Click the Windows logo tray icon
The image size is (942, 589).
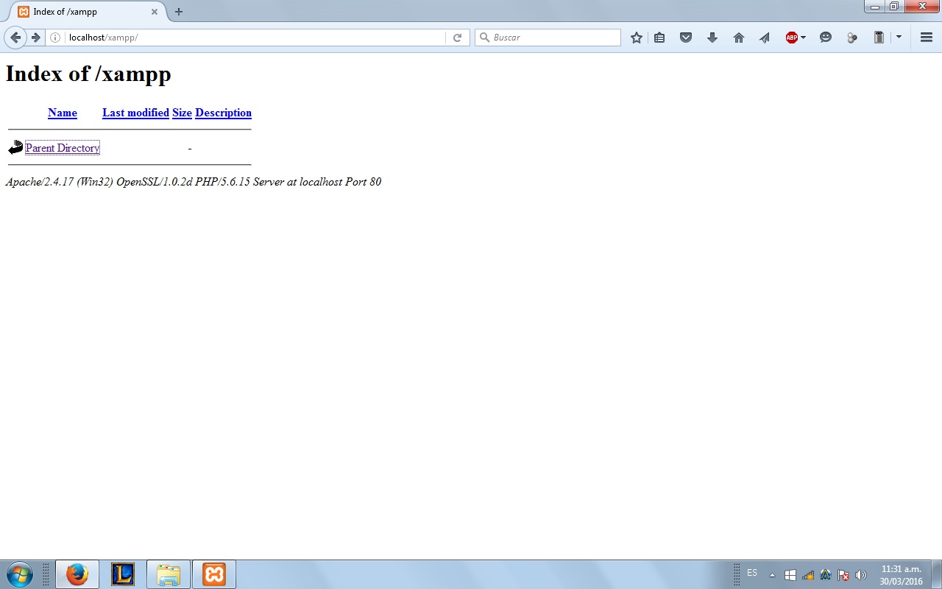(x=790, y=575)
